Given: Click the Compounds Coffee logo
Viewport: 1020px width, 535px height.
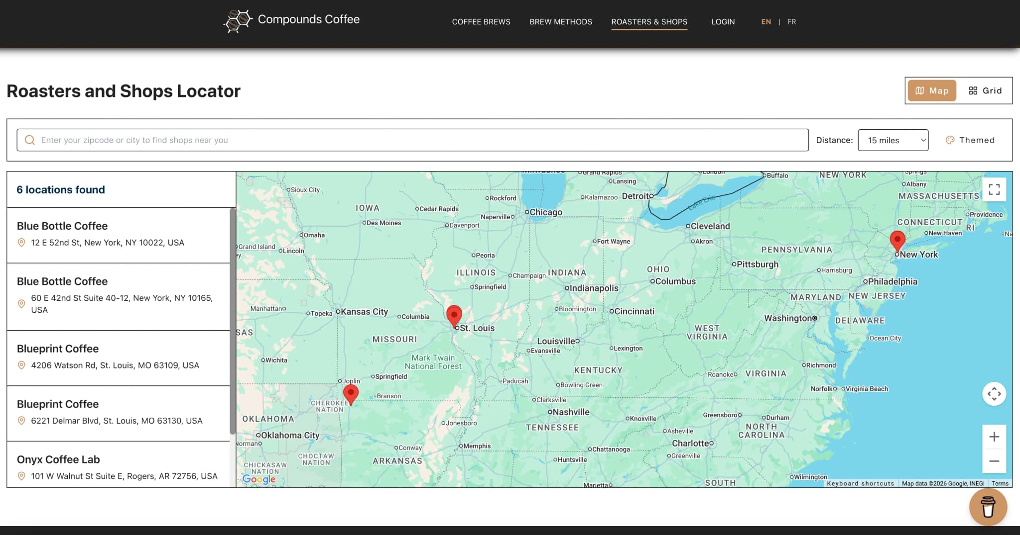Looking at the screenshot, I should (x=291, y=20).
